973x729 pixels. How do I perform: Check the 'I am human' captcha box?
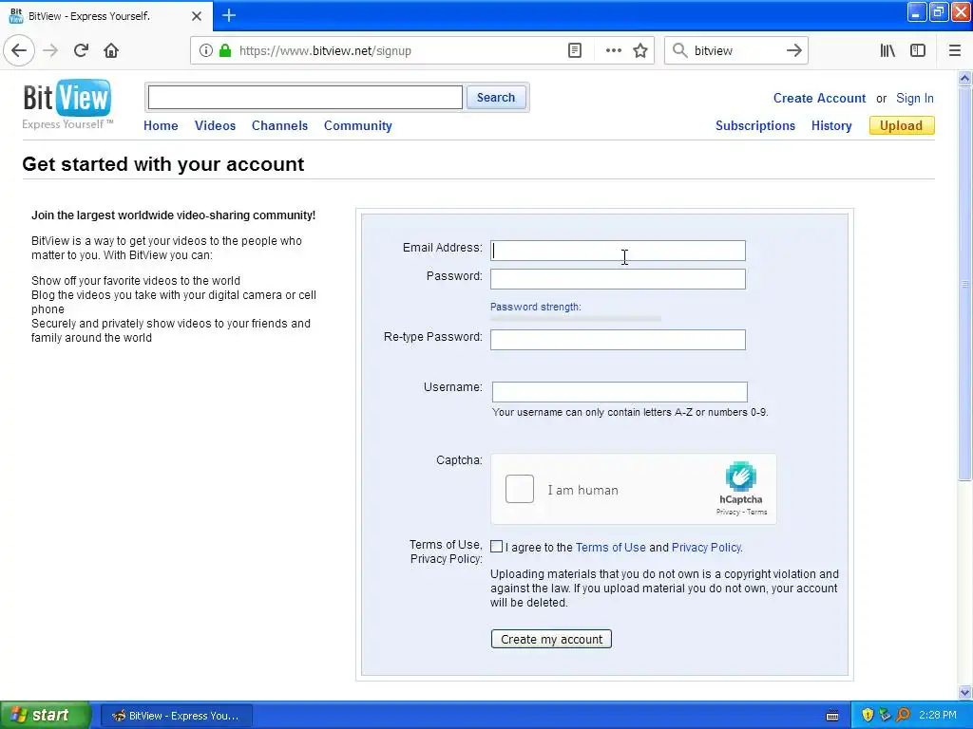click(520, 489)
